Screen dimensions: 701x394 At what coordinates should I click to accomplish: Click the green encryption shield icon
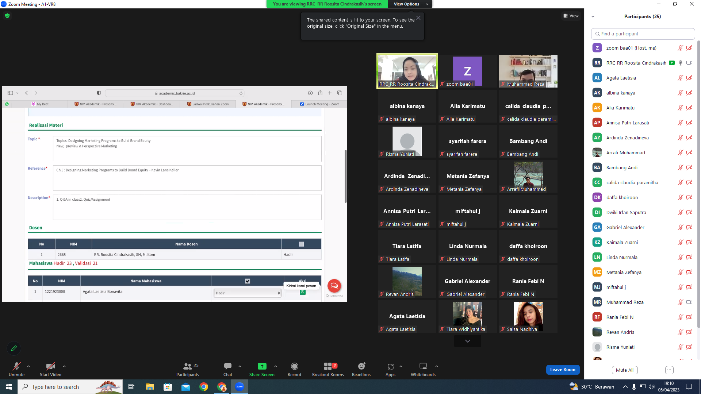tap(7, 16)
